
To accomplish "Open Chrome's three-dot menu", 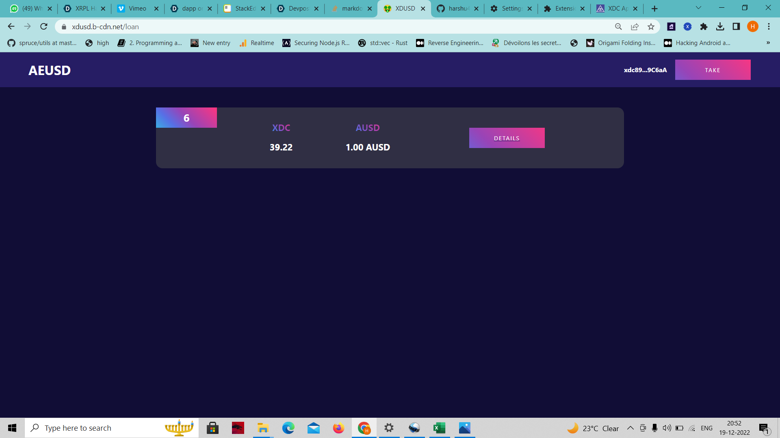I will (769, 27).
